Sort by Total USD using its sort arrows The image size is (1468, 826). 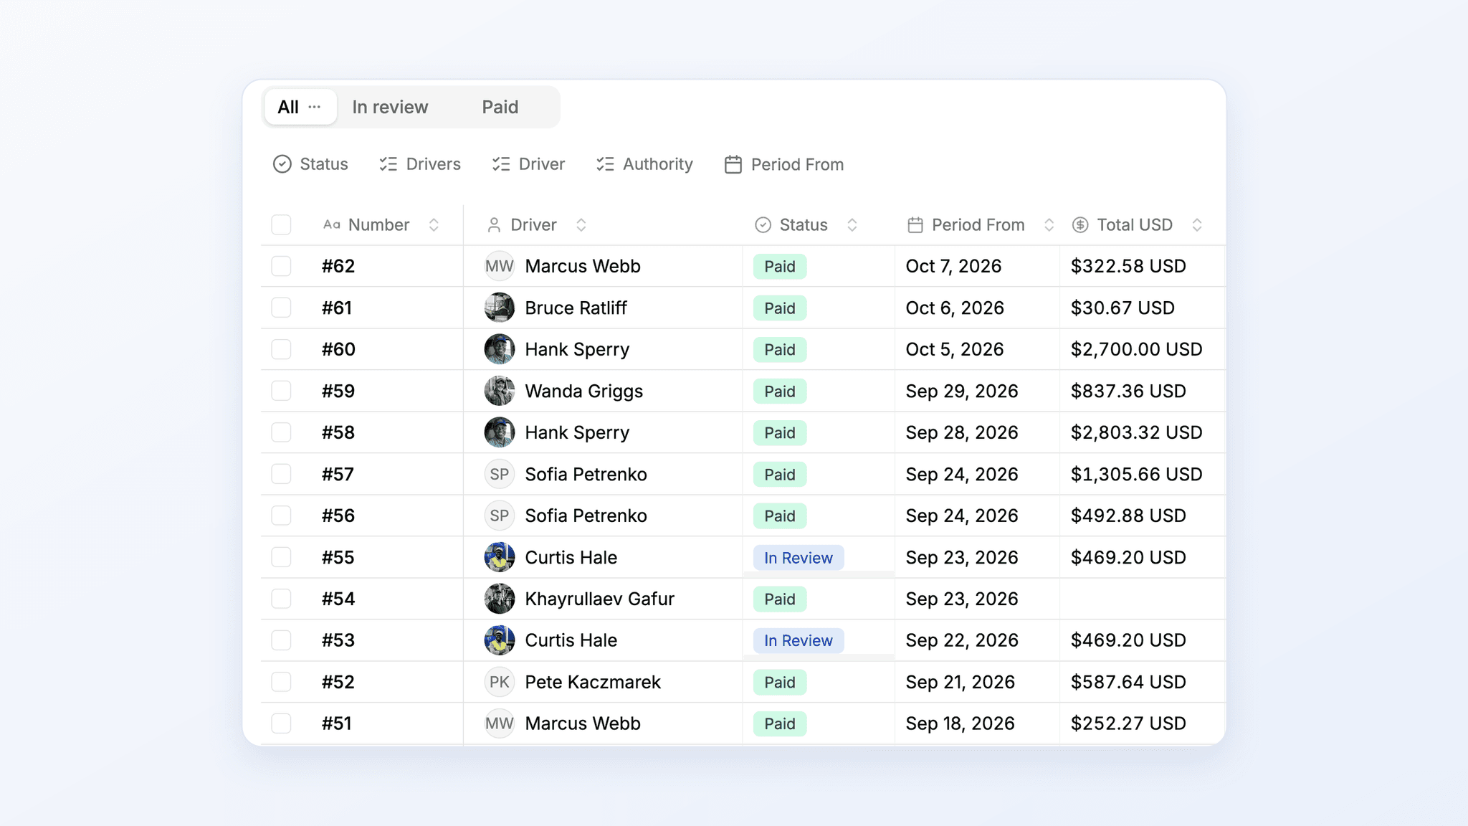(x=1197, y=225)
